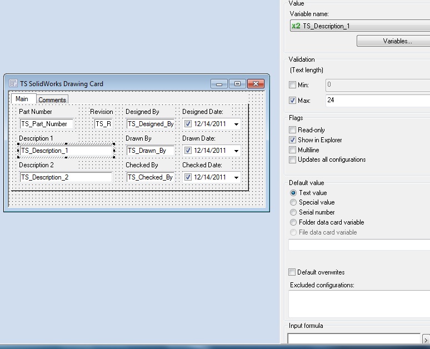This screenshot has height=349, width=430.
Task: Click the Max value field showing 24
Action: coord(378,100)
